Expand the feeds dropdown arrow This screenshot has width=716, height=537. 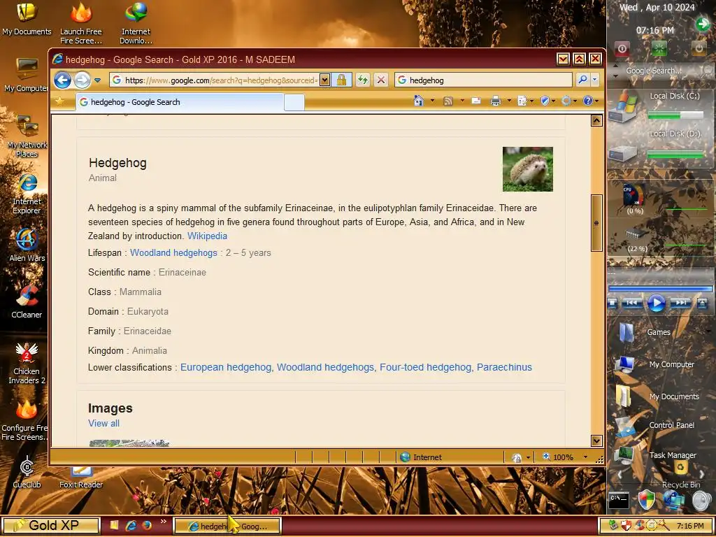(x=461, y=101)
